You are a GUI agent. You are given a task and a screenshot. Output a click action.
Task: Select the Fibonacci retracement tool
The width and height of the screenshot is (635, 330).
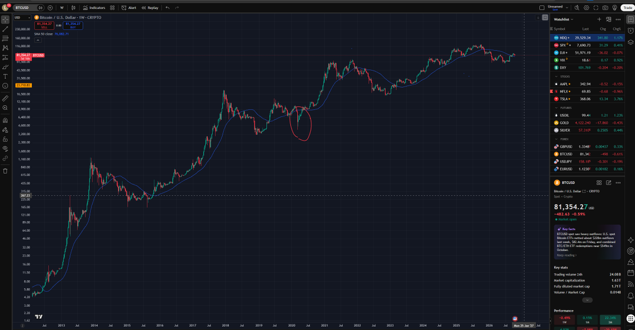coord(5,39)
